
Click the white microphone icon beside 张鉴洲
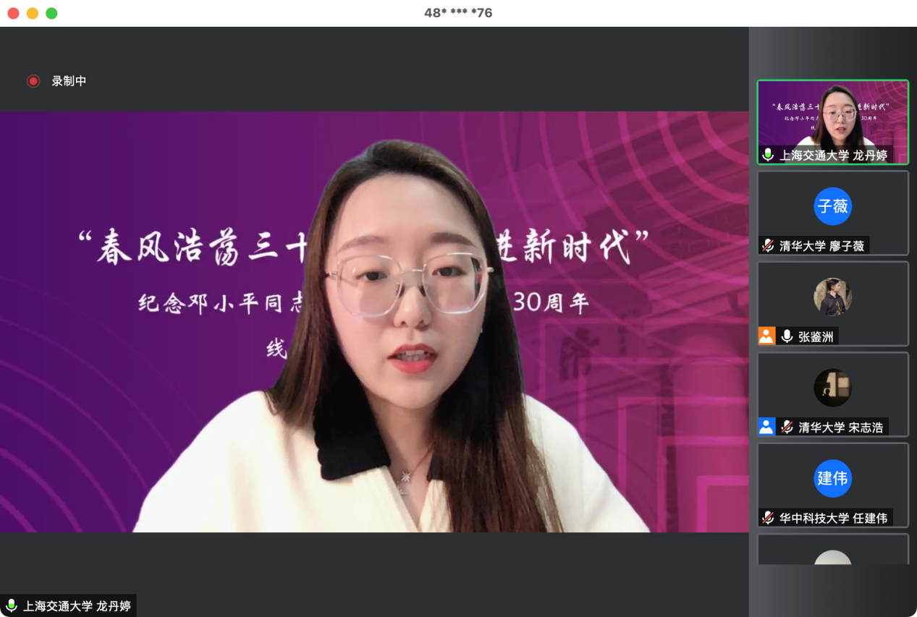click(787, 336)
